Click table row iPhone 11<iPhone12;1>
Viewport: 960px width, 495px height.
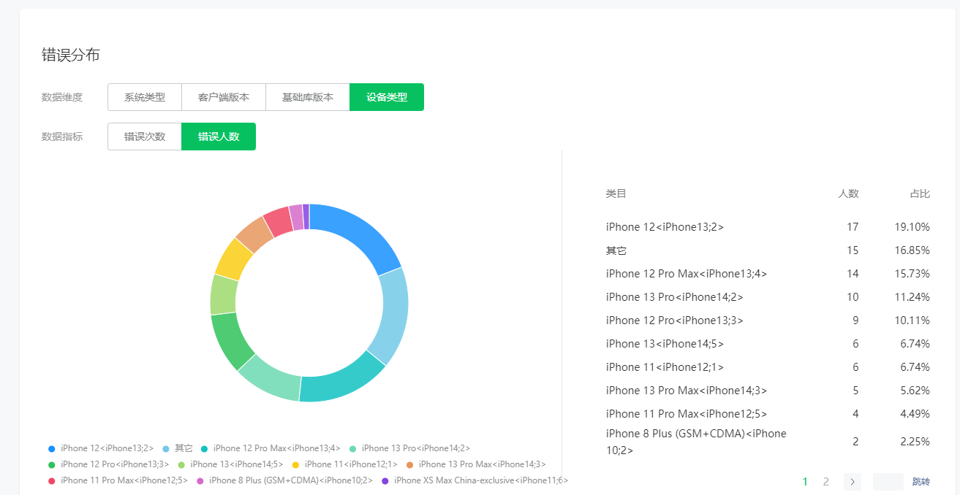click(x=768, y=367)
